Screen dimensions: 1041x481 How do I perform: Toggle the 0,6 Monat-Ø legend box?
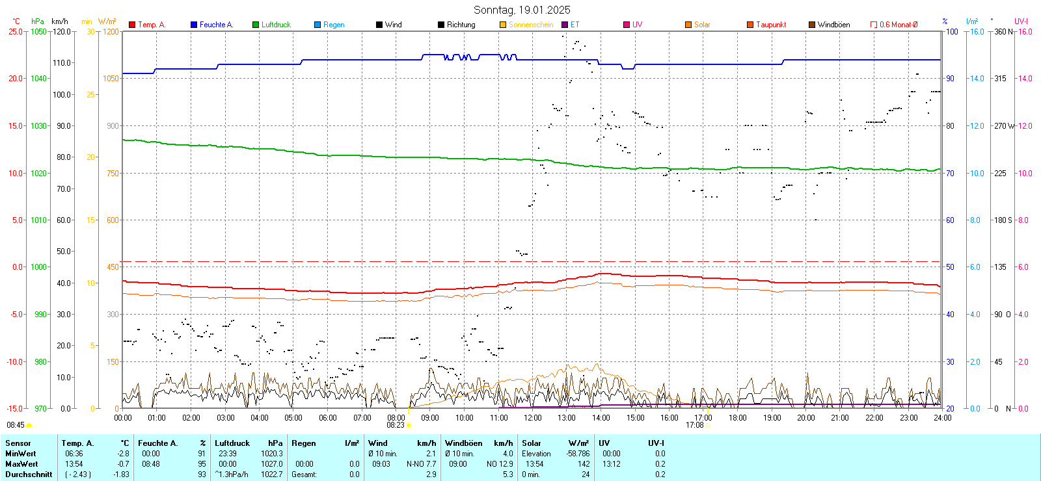[874, 25]
